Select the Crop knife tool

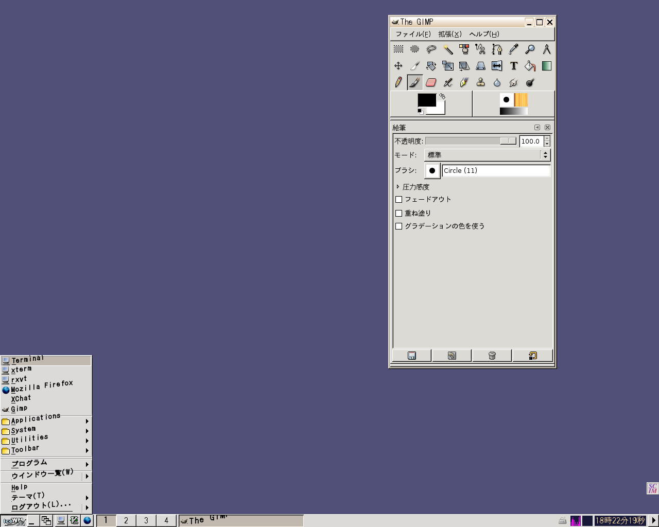(x=415, y=66)
